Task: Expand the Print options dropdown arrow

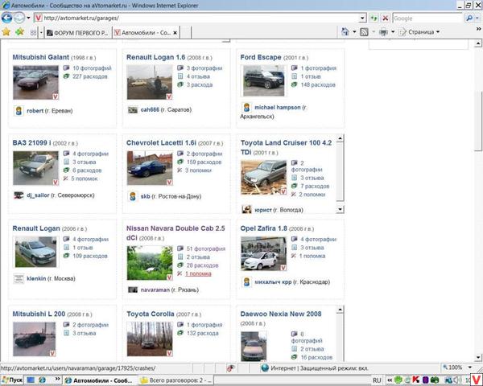Action: coord(393,31)
